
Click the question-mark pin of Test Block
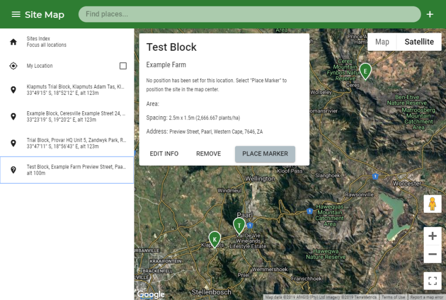point(13,170)
